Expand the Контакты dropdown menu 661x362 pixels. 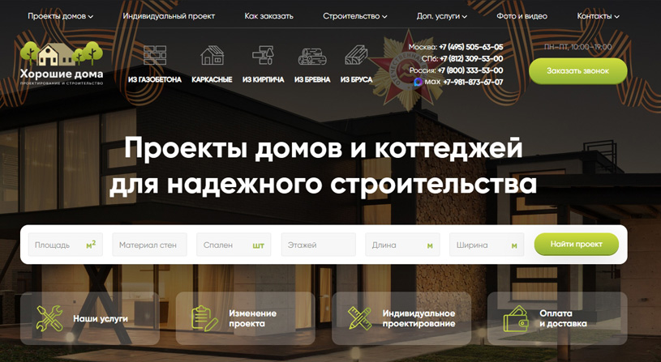599,16
